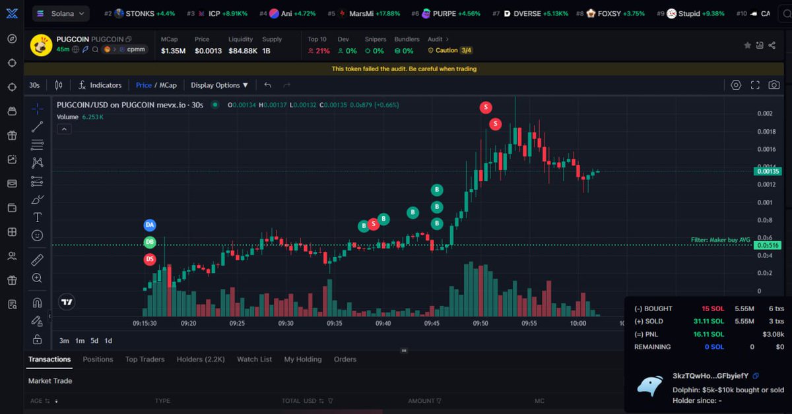The height and width of the screenshot is (414, 792).
Task: Undo the last chart action
Action: point(267,85)
